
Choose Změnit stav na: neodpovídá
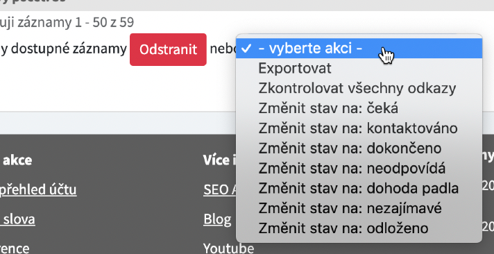359,168
